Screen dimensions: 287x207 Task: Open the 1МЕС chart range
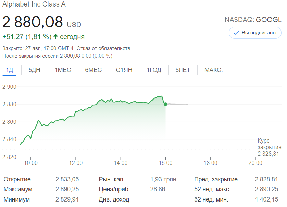point(63,70)
